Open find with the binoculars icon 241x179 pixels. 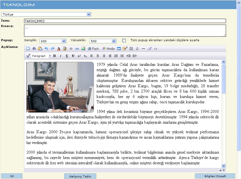(34, 49)
